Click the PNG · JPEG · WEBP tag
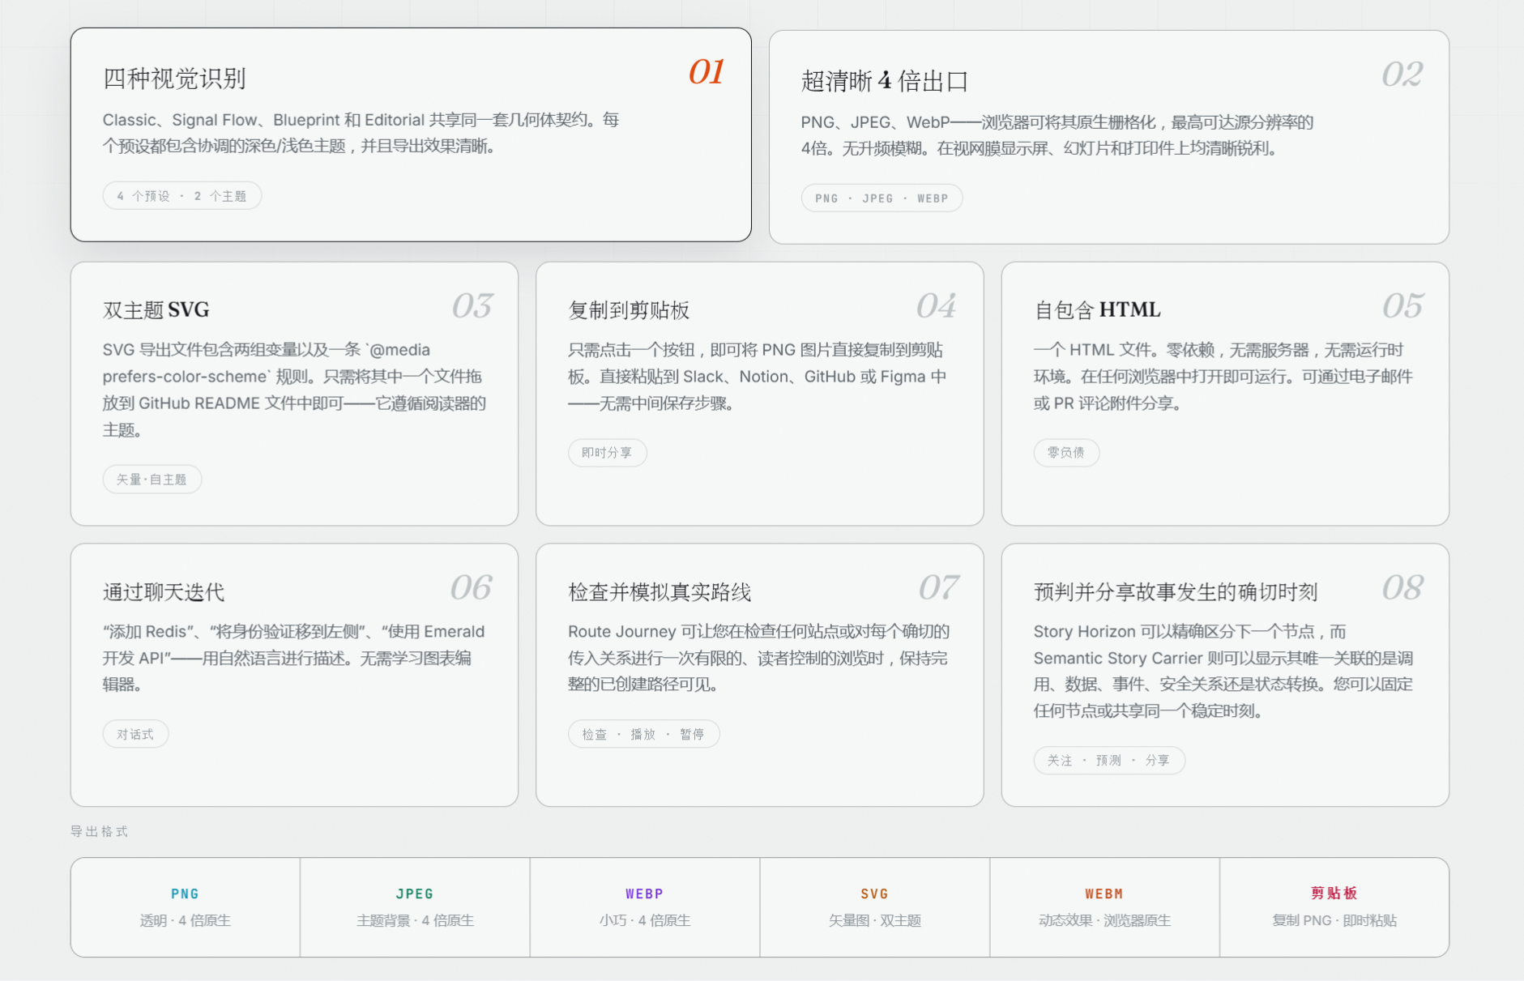The width and height of the screenshot is (1524, 981). point(882,198)
